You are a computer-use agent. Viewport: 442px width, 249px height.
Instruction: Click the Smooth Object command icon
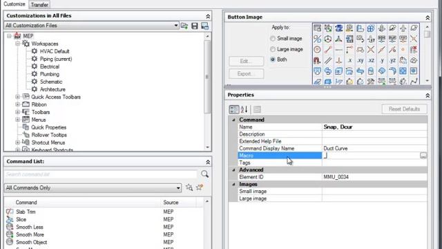click(x=10, y=242)
